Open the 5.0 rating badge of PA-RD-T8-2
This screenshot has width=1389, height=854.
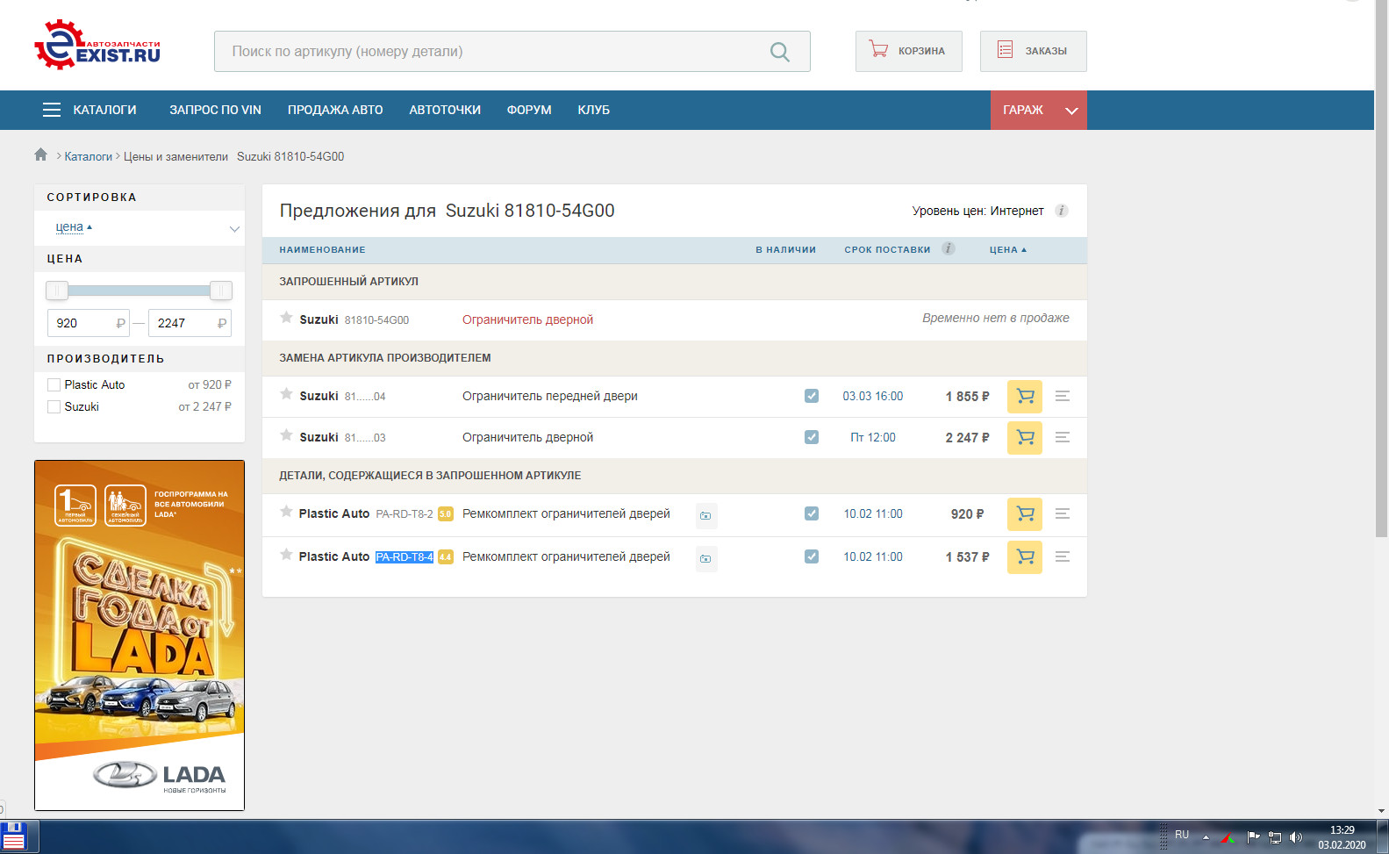[446, 514]
